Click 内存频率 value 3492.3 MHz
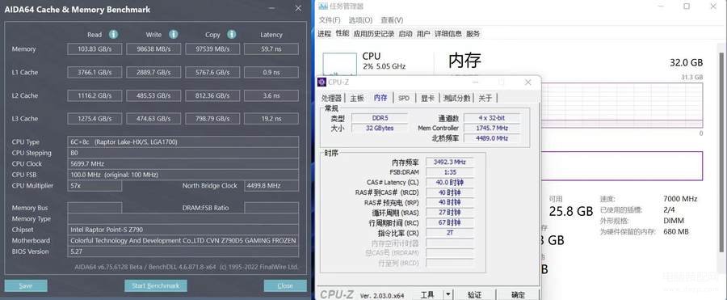Image resolution: width=727 pixels, height=300 pixels. click(450, 162)
